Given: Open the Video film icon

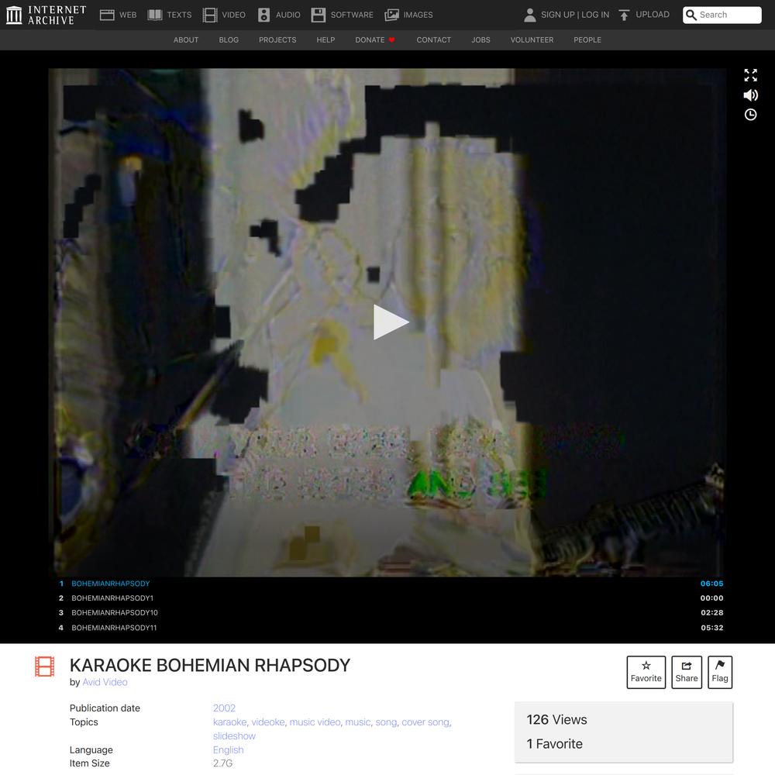Looking at the screenshot, I should click(210, 15).
